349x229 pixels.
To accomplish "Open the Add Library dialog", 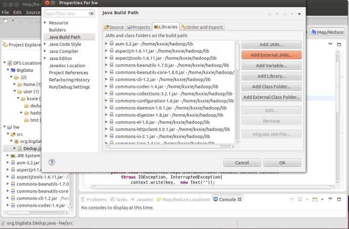I will [272, 76].
